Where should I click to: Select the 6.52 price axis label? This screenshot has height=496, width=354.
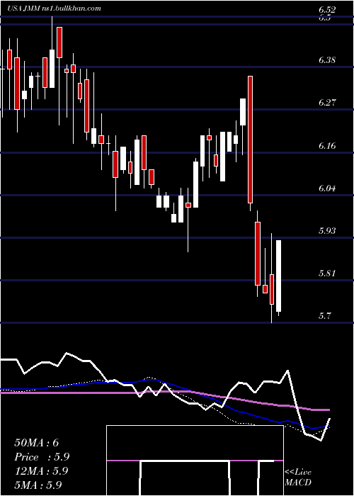(327, 11)
